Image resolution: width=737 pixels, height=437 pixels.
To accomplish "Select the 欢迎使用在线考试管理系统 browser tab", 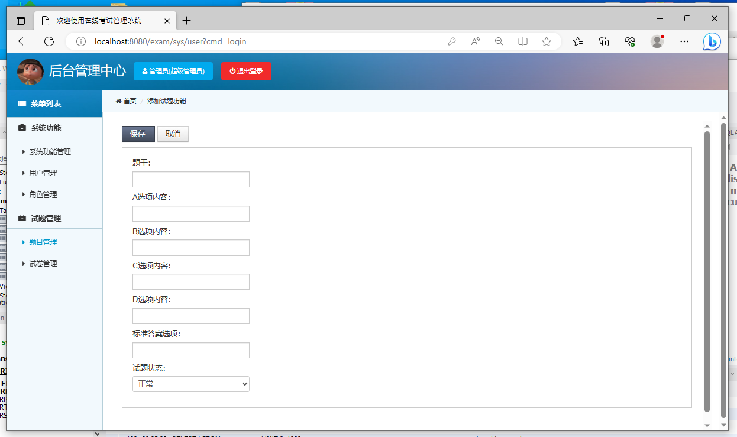I will coord(101,20).
